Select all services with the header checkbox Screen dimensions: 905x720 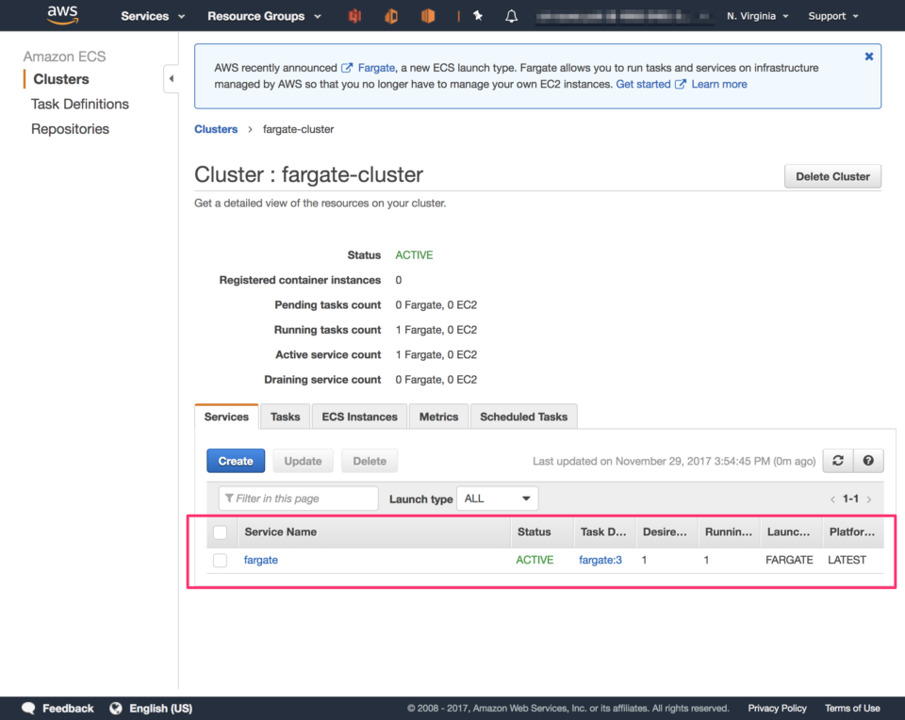point(220,532)
